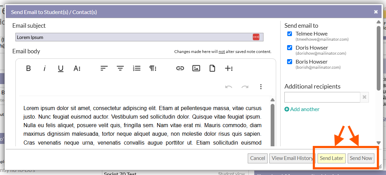386x175 pixels.
Task: Uncheck Boris Howser recipient checkbox
Action: click(289, 62)
